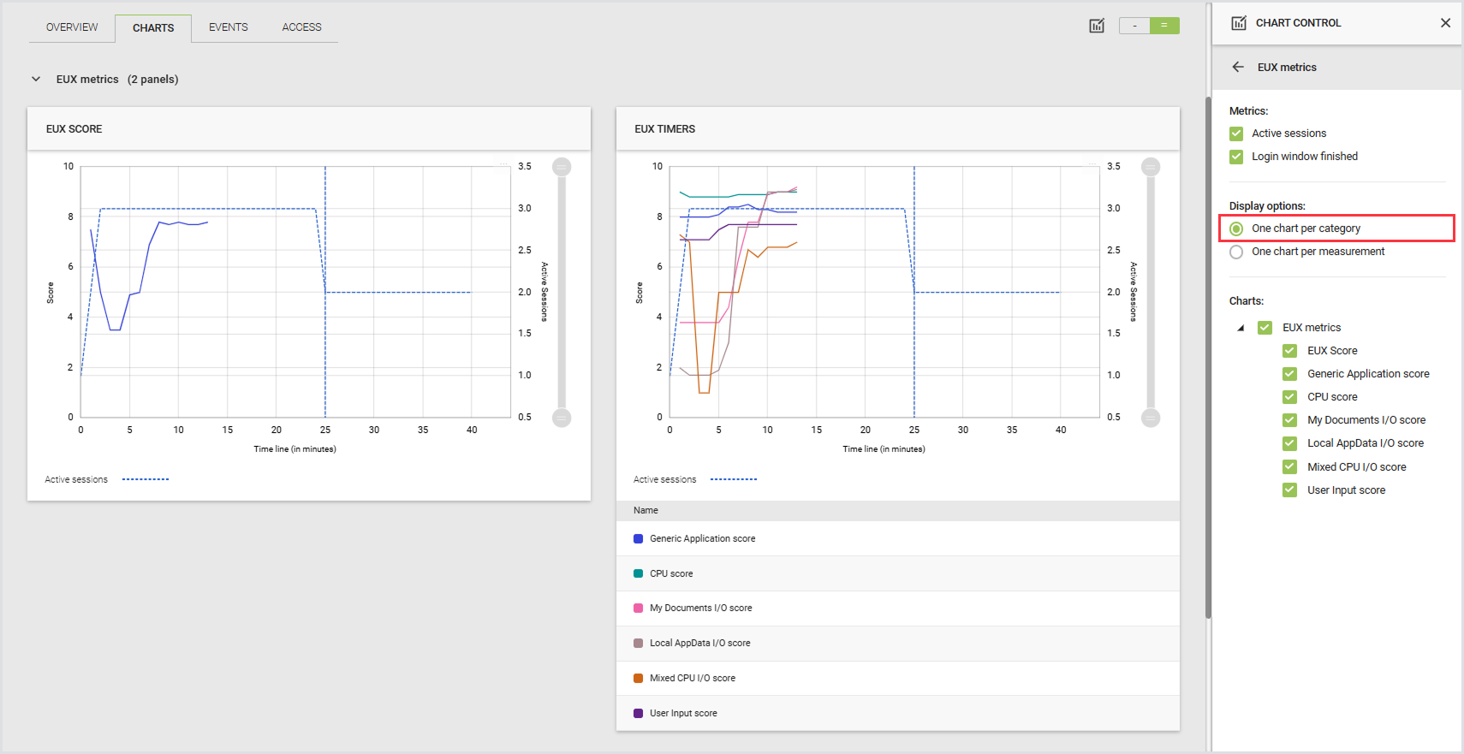
Task: Disable the Generic Application score chart
Action: [x=1289, y=374]
